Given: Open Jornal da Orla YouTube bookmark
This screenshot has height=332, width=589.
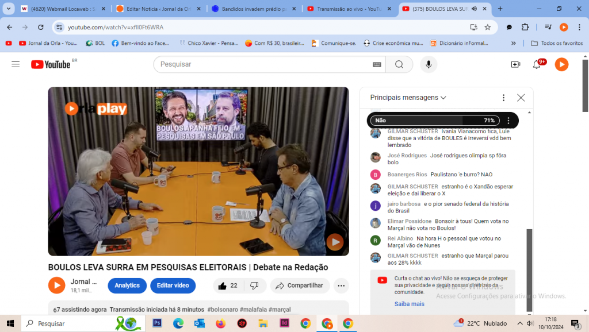Looking at the screenshot, I should point(48,43).
